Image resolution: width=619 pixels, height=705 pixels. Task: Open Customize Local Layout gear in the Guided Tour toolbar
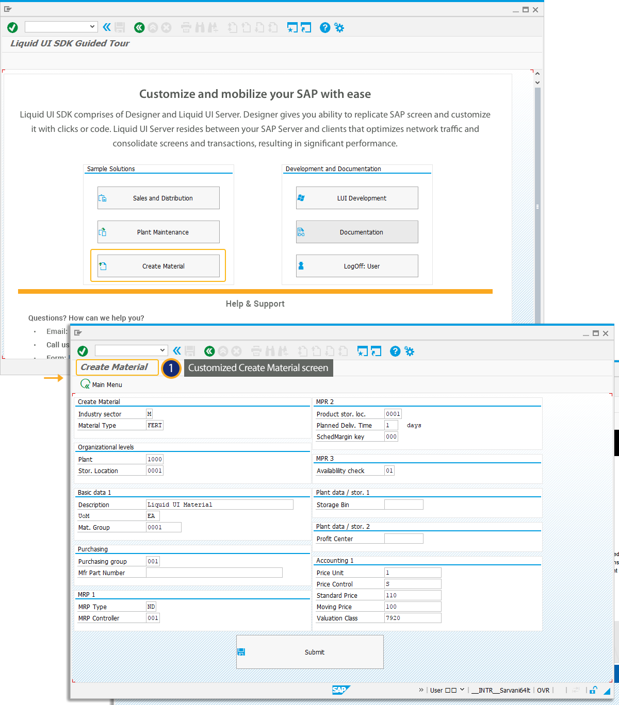[x=339, y=27]
